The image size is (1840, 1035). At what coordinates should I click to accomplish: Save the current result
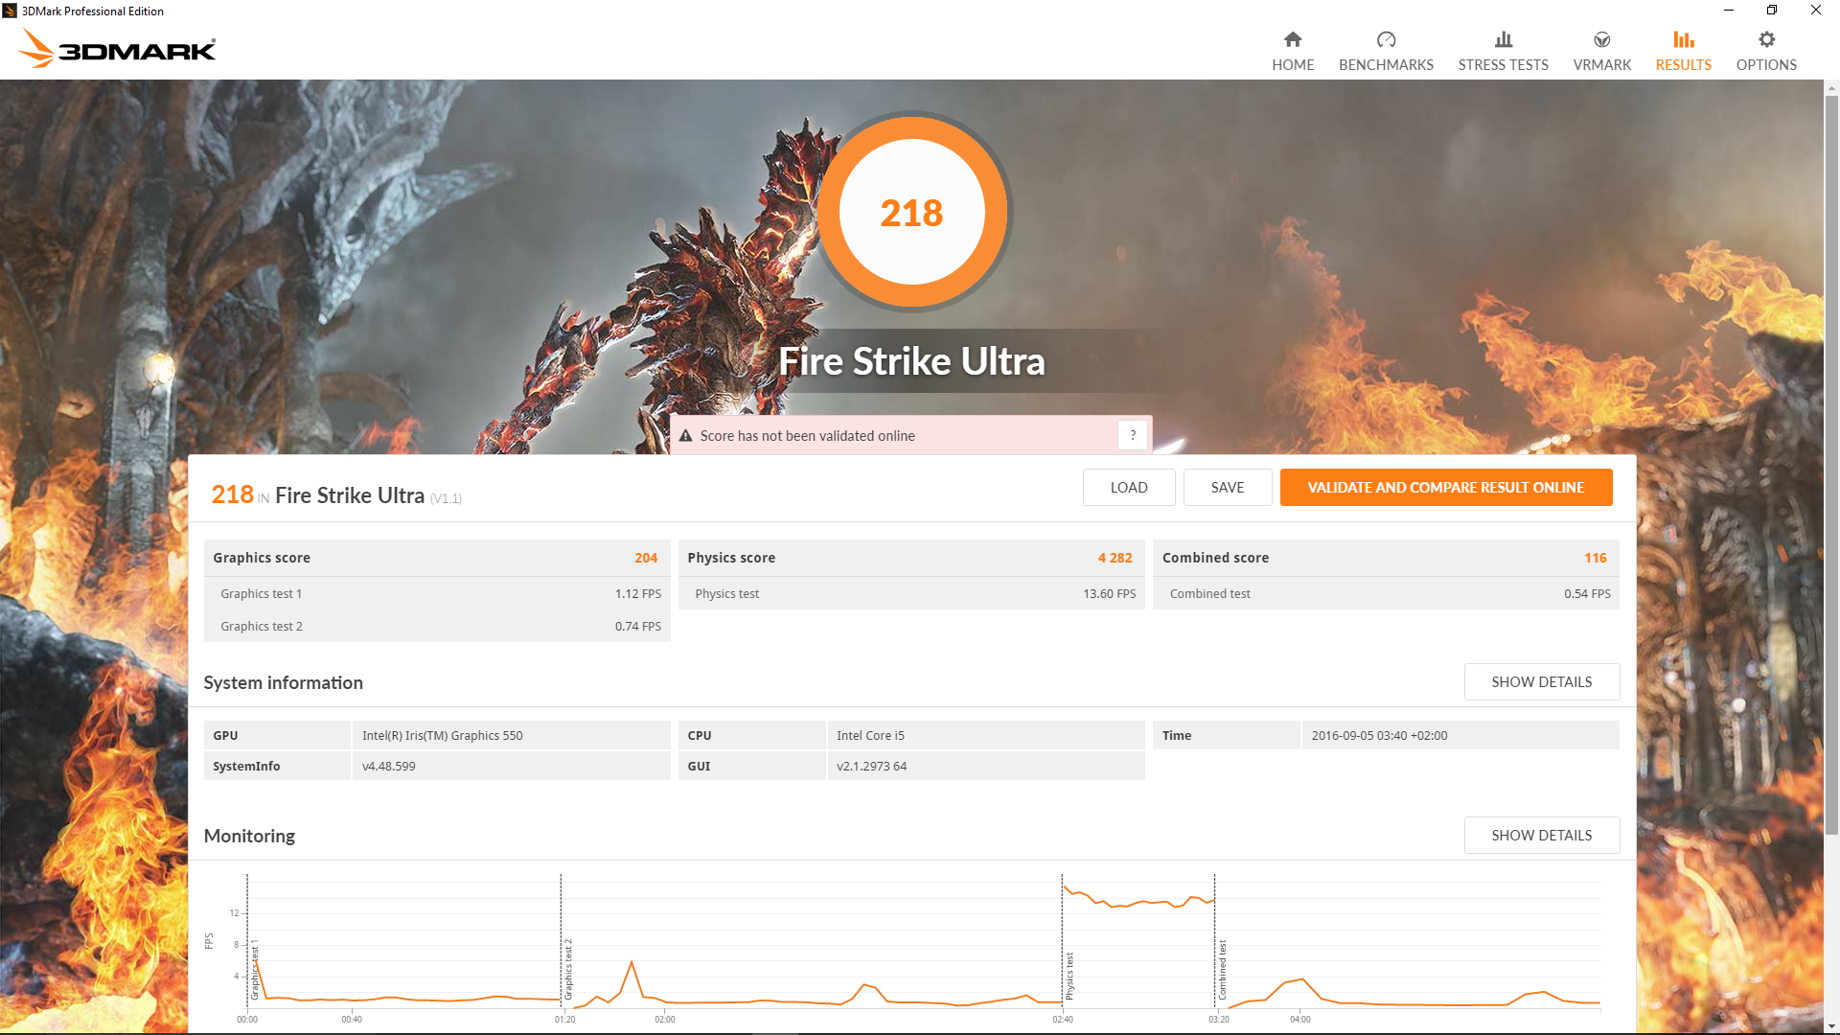click(1227, 487)
